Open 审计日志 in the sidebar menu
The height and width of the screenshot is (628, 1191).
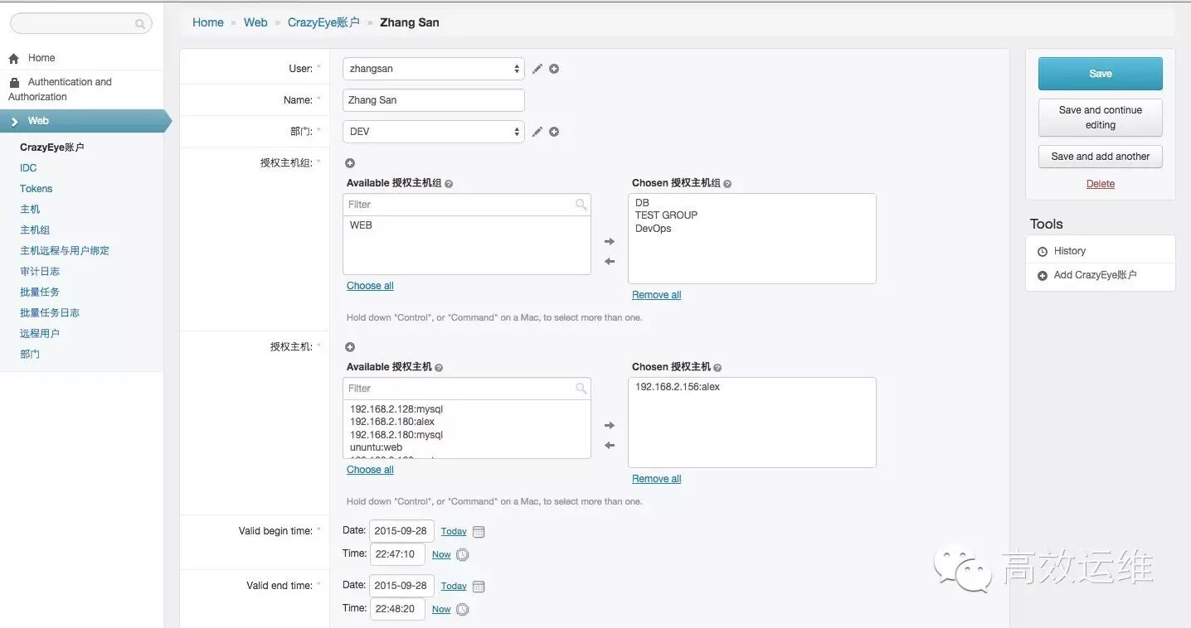[40, 271]
